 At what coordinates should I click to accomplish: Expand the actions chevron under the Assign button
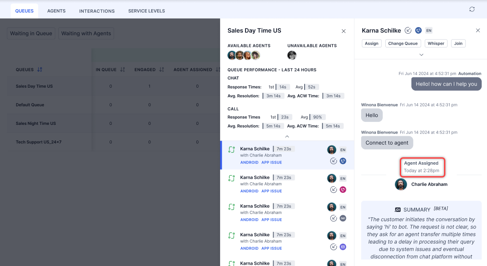[x=421, y=55]
